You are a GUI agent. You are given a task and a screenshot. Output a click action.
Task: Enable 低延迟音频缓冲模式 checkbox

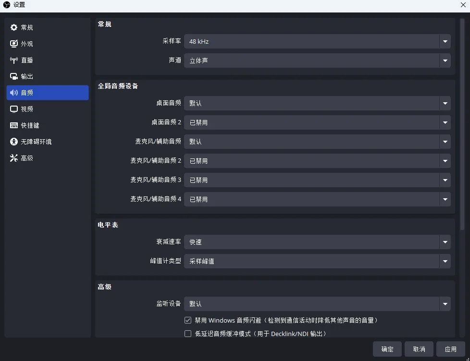[x=188, y=334]
